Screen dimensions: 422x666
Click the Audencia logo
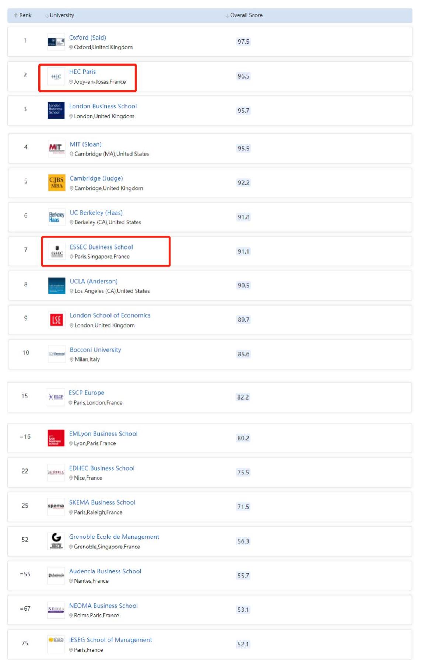coord(56,575)
